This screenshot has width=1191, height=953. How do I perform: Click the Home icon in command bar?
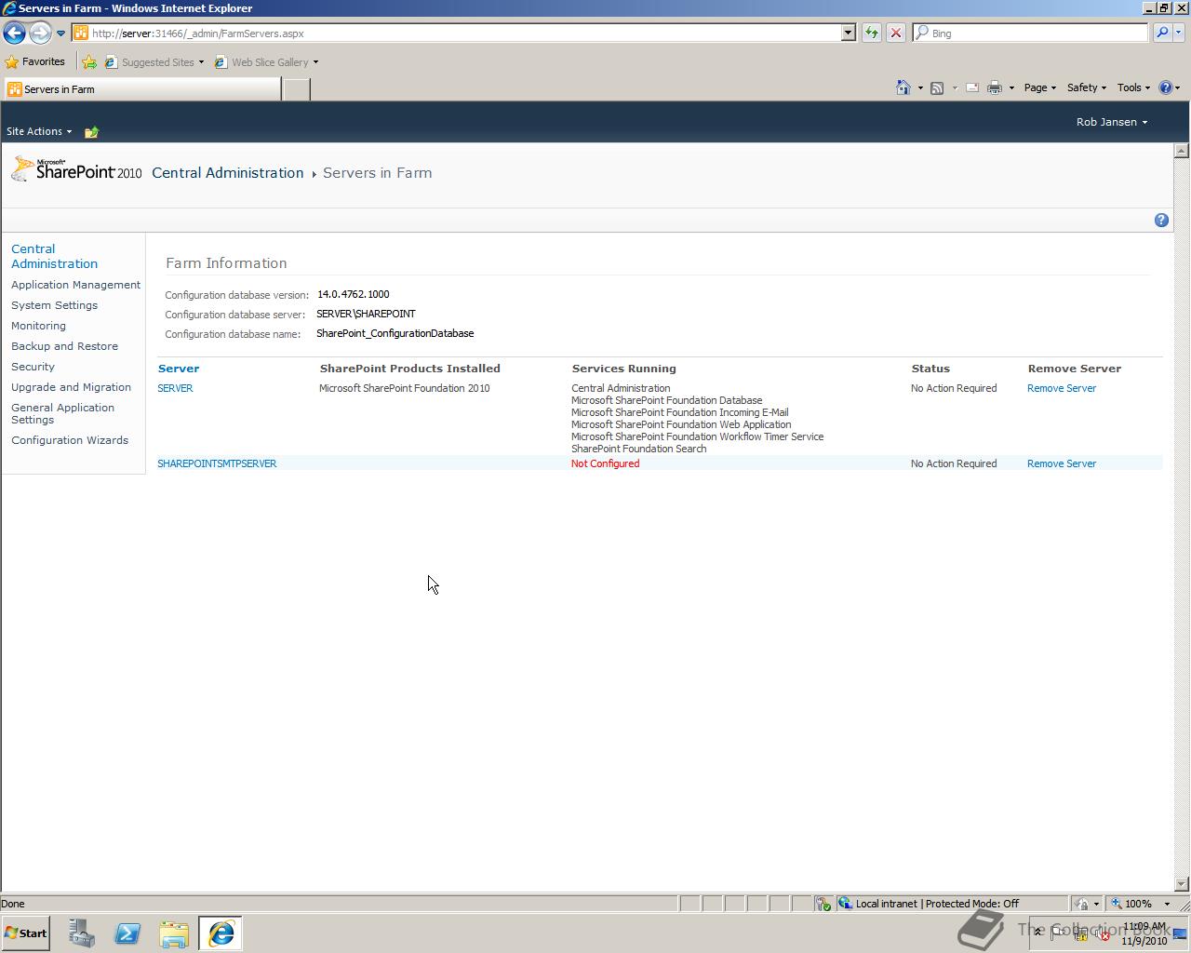click(x=903, y=87)
